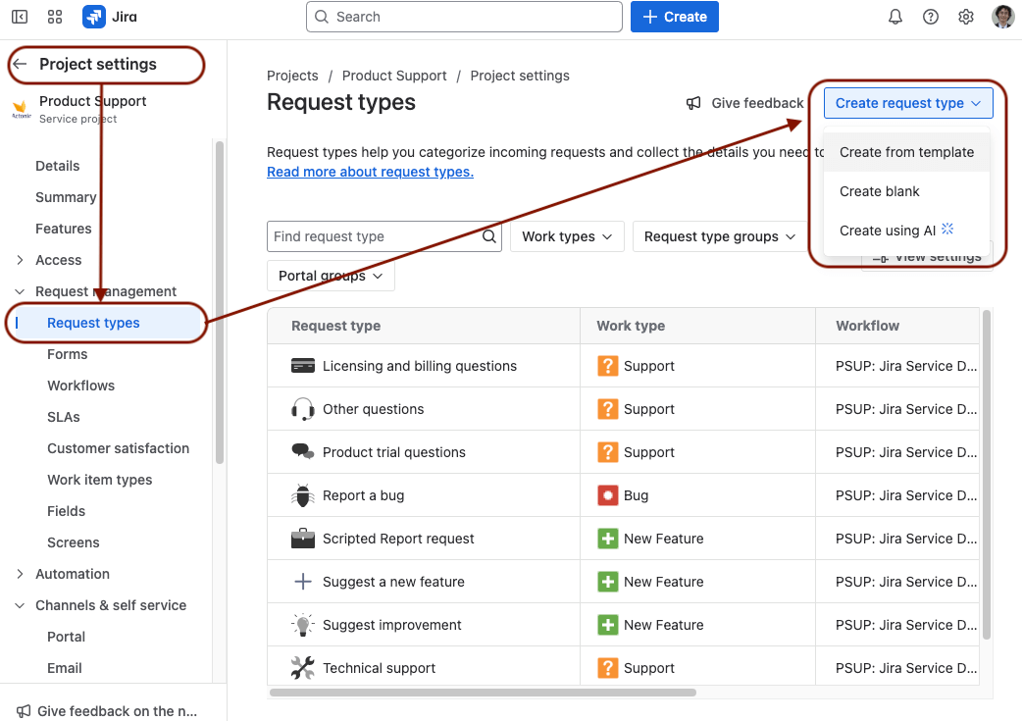
Task: Click the credit card icon for Licensing and billing
Action: (x=302, y=366)
